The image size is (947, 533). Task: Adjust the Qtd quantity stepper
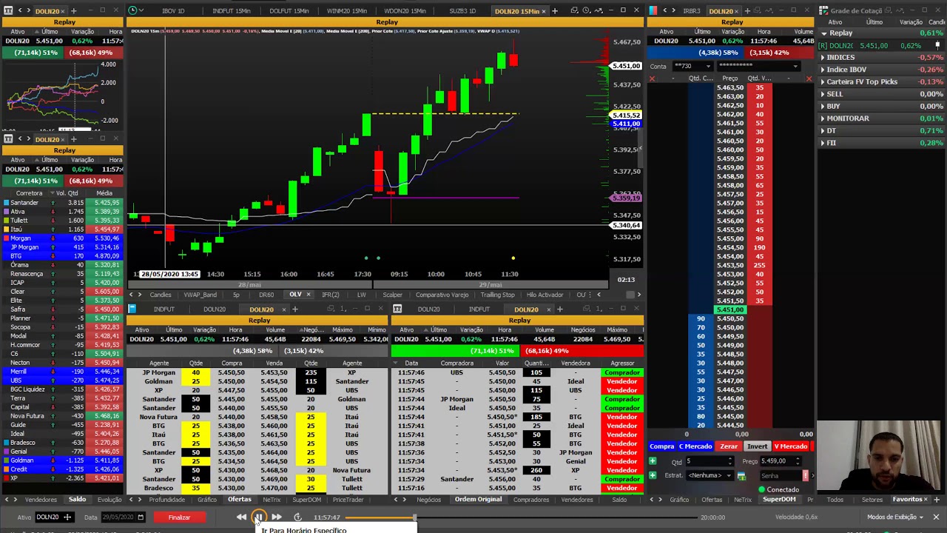(x=730, y=461)
